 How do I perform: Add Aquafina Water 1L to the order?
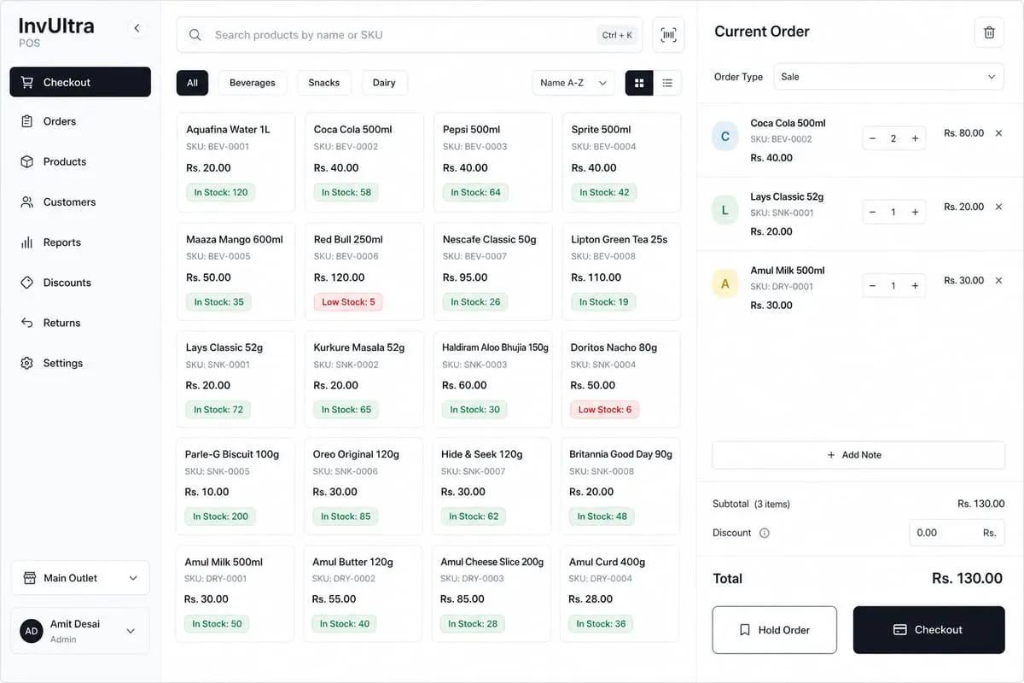pos(236,162)
